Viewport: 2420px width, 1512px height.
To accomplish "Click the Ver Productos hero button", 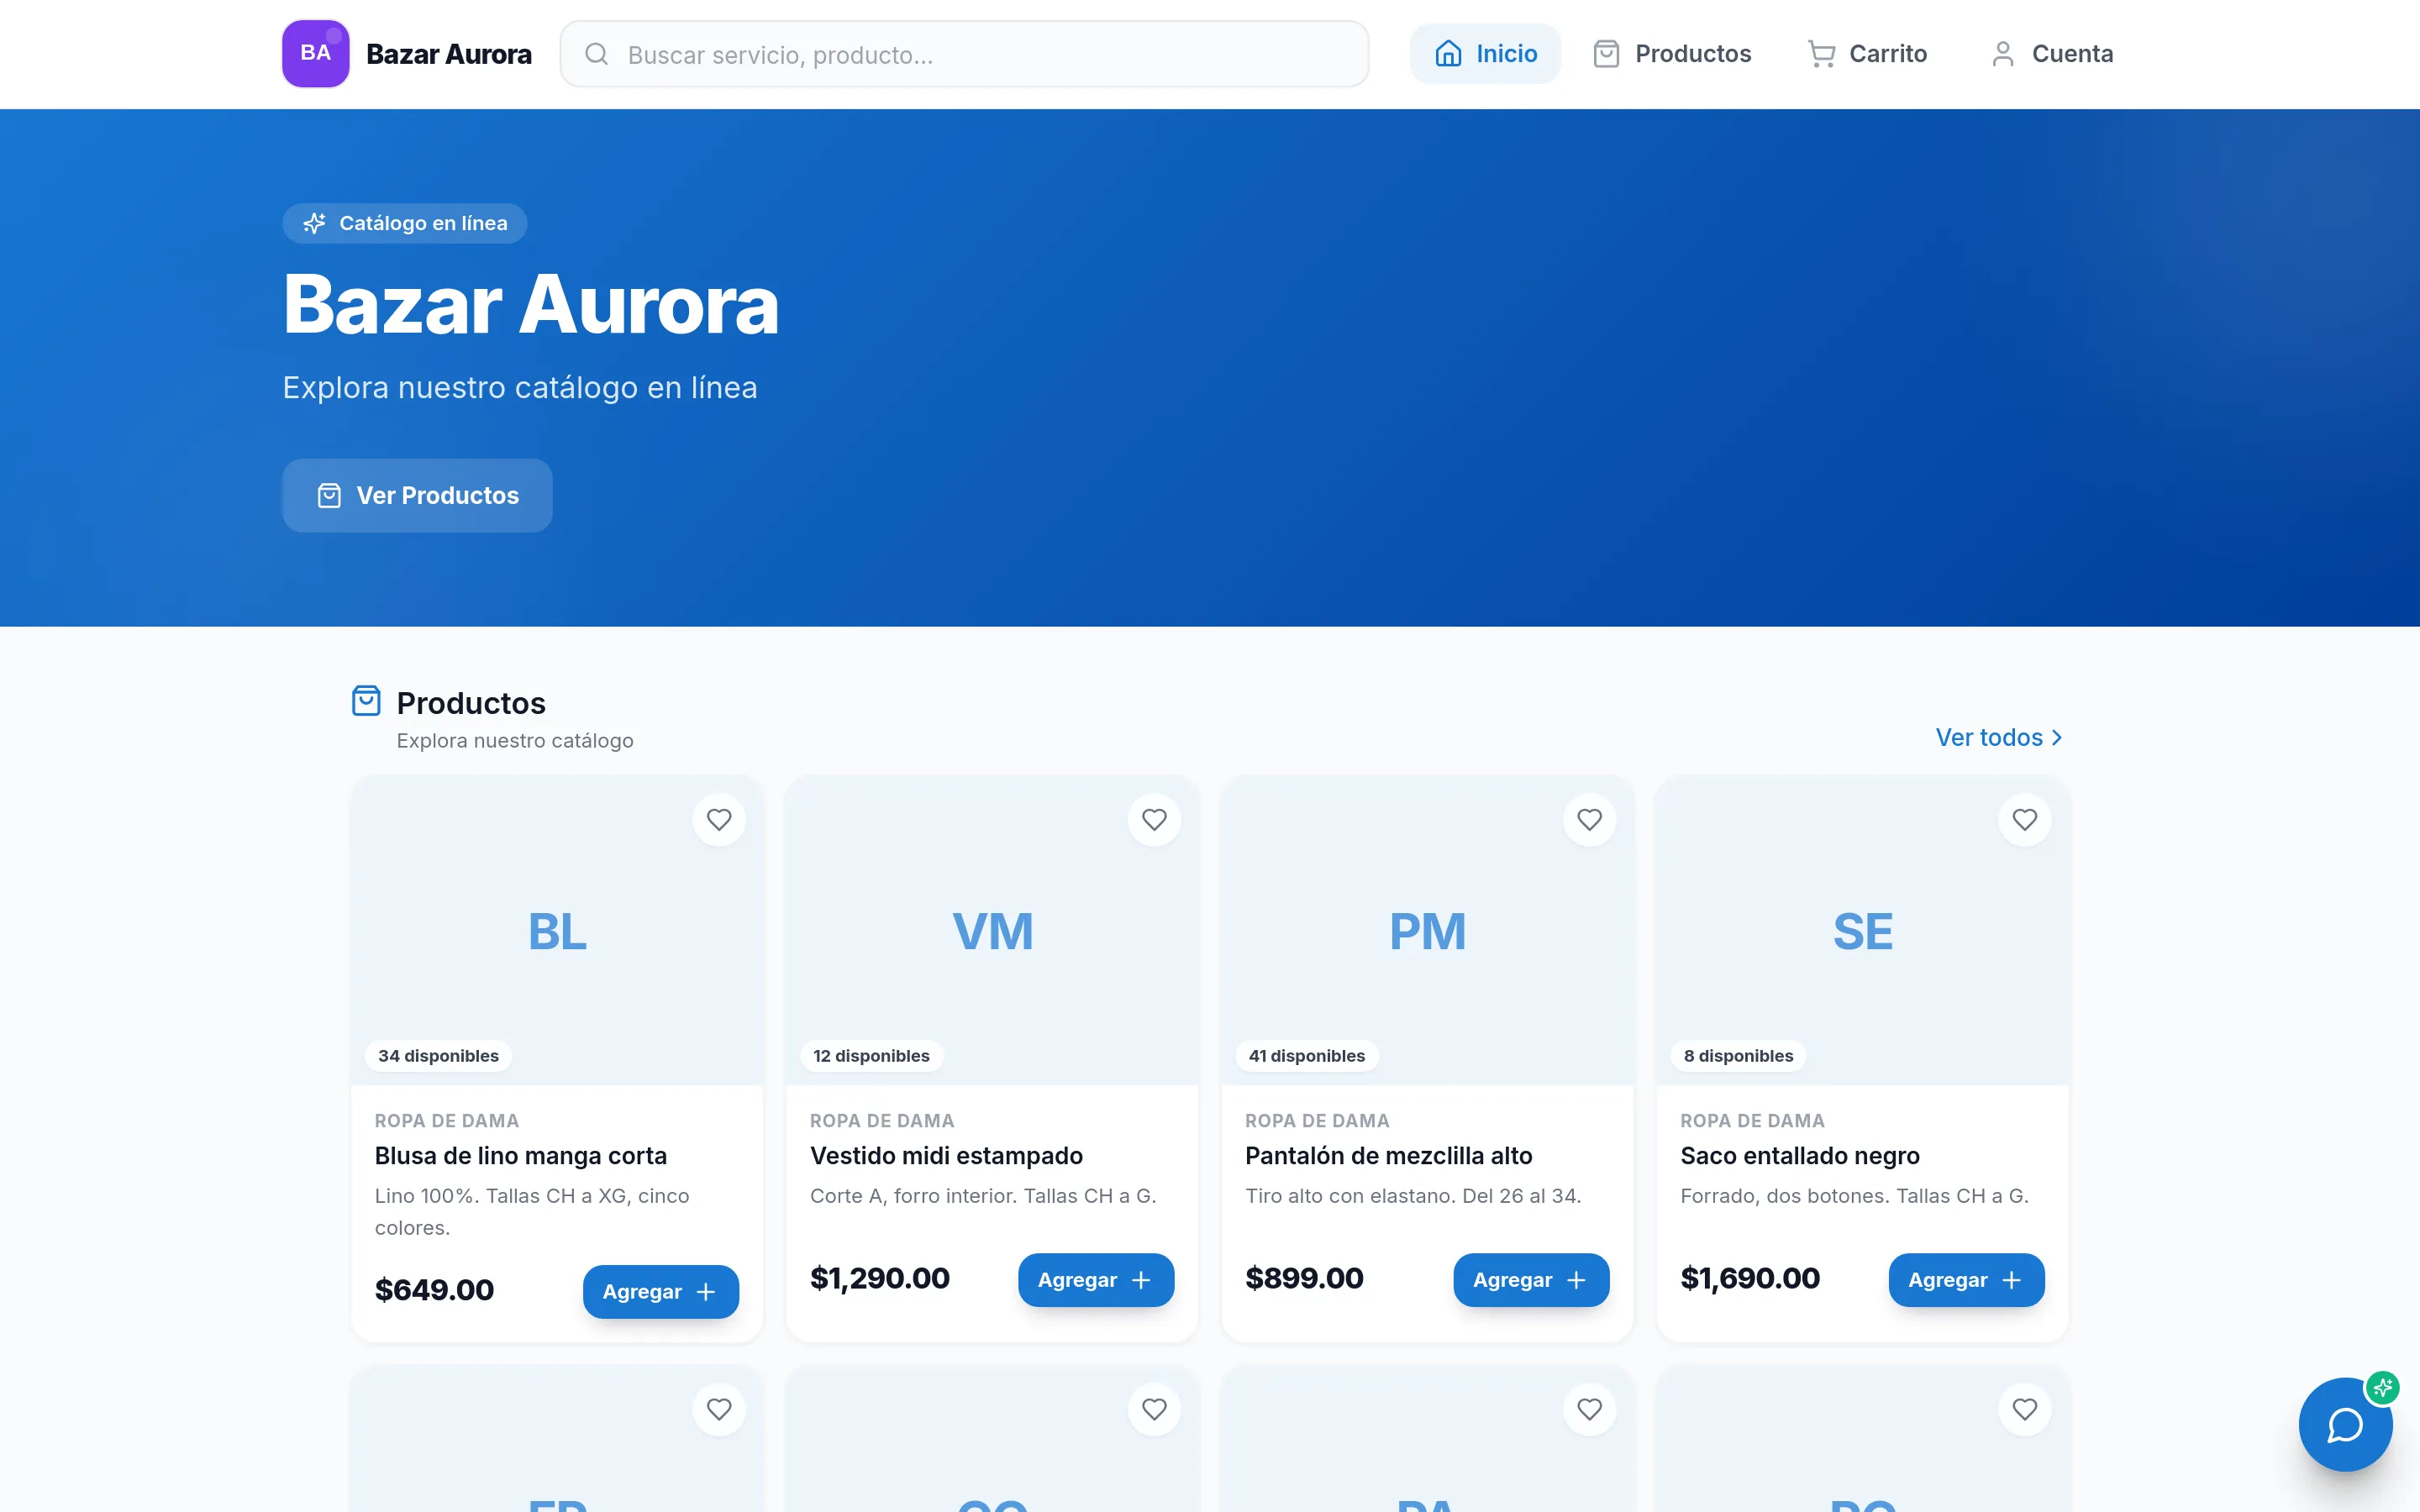I will 417,496.
